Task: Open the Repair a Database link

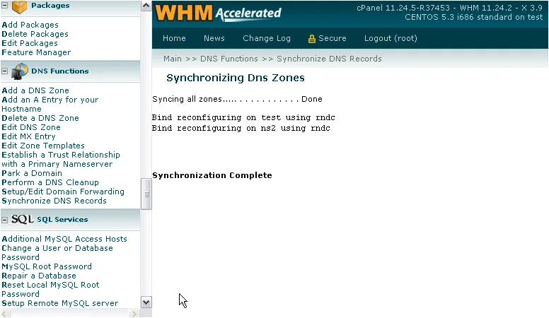Action: [39, 276]
